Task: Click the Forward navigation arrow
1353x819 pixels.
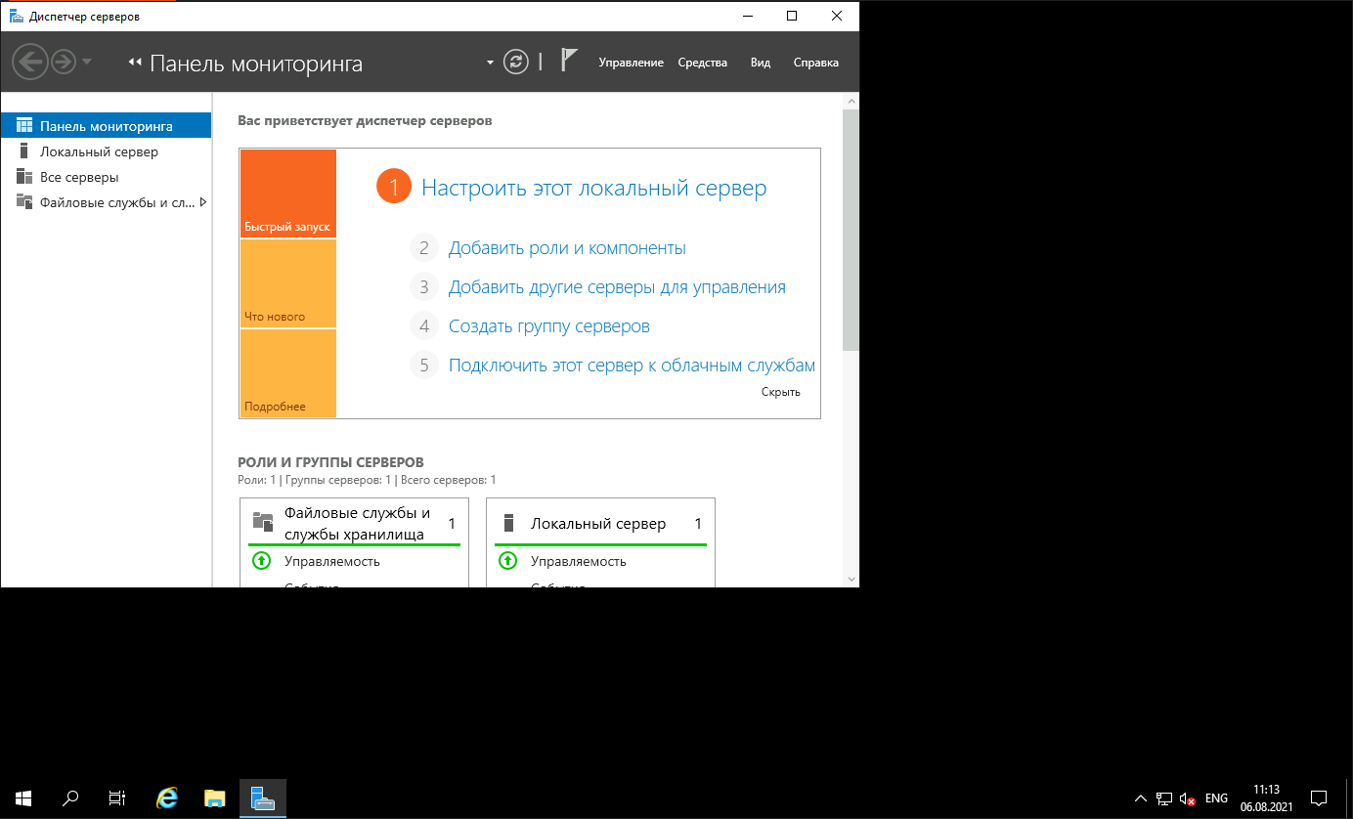Action: pos(64,63)
